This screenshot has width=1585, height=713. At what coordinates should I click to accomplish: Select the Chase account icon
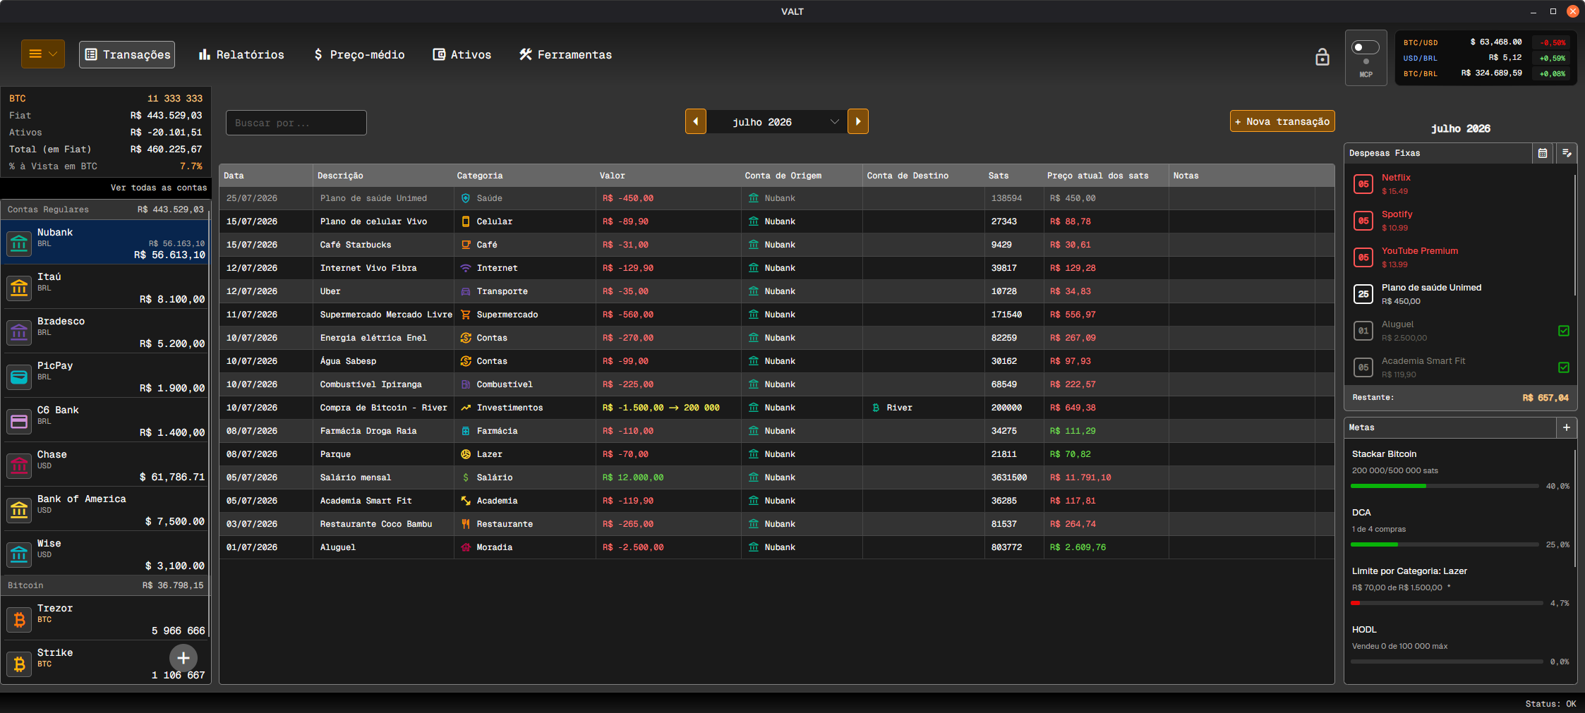(19, 465)
